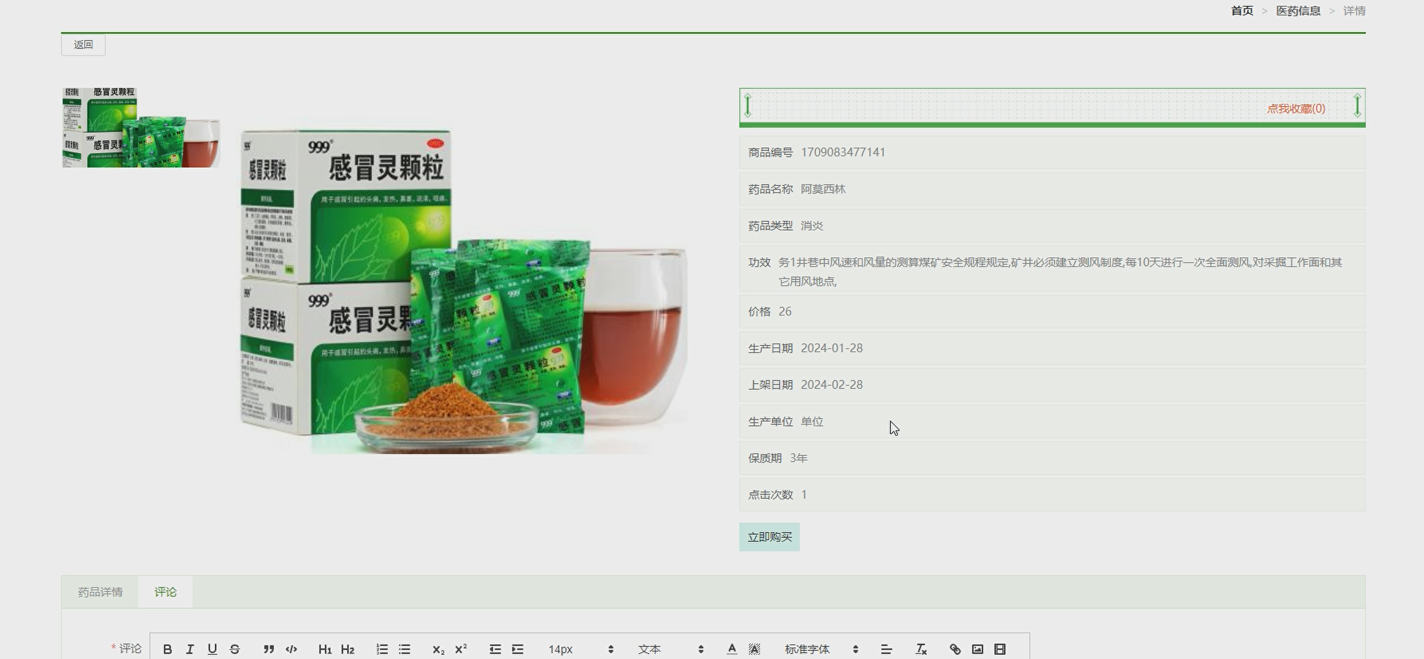
Task: Apply Heading 1 style
Action: tap(325, 649)
